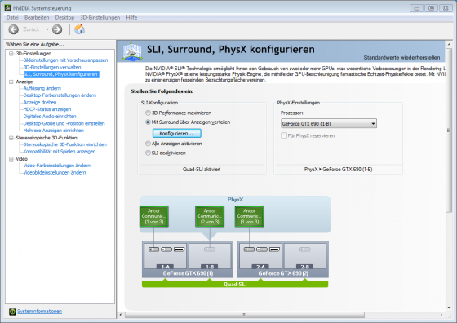Open the PhysX Prozessor dropdown
The image size is (457, 323).
pyautogui.click(x=328, y=123)
